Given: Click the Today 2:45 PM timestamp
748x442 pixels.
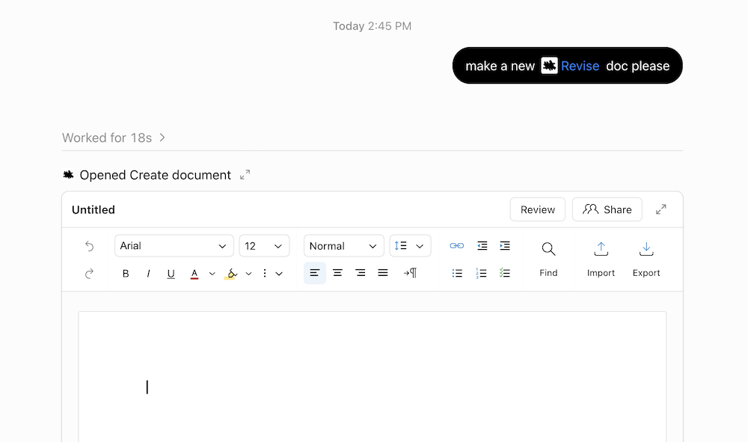Looking at the screenshot, I should (372, 26).
